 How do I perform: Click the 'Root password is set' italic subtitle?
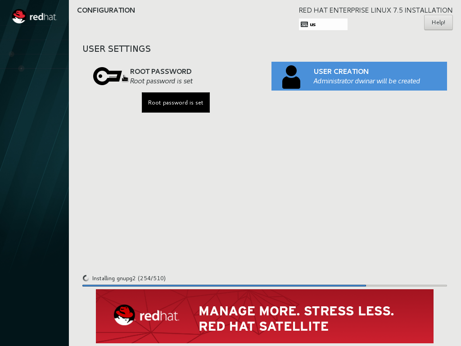[x=162, y=81]
